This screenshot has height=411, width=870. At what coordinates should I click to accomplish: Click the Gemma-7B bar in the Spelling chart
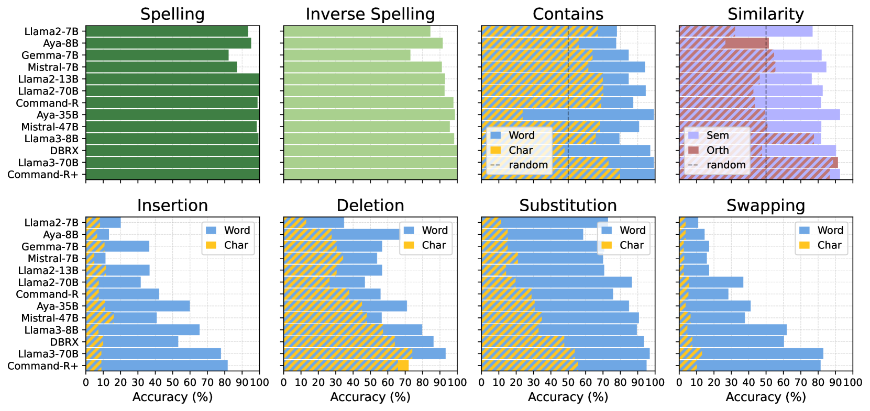tap(157, 55)
